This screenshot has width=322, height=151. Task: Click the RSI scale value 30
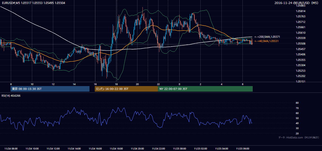click(x=297, y=128)
